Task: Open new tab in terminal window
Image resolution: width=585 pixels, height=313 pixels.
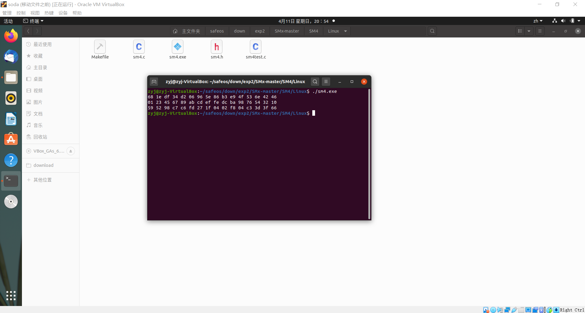Action: tap(154, 82)
